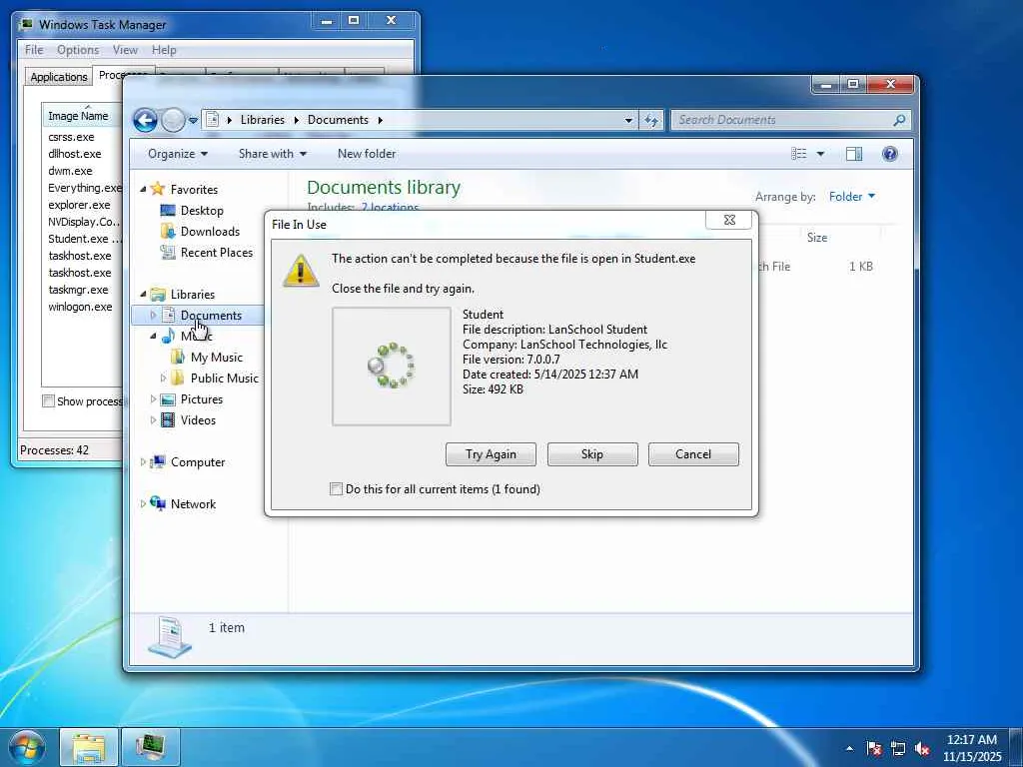Expand the Computer tree arrow
1023x767 pixels.
pos(143,461)
